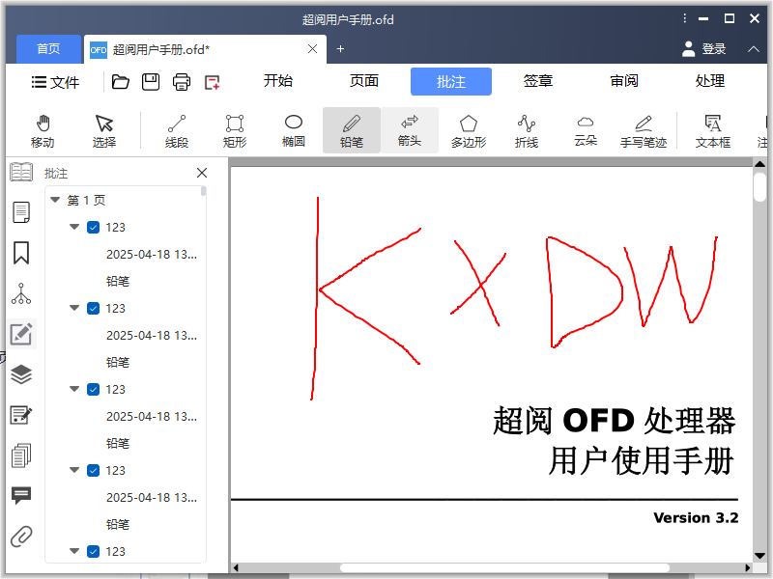Uncheck the fourth 123 annotation checkbox

click(x=93, y=471)
